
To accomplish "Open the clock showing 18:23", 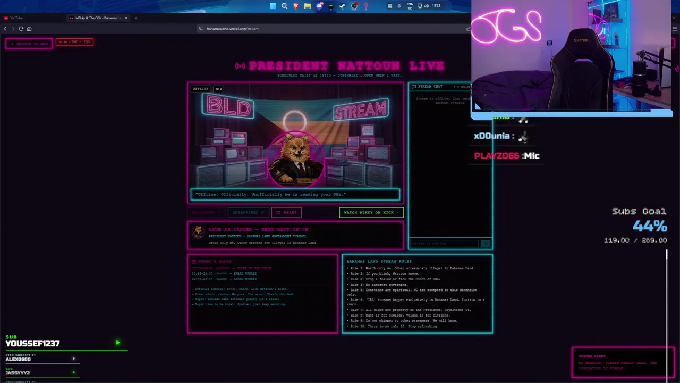I will pyautogui.click(x=436, y=6).
